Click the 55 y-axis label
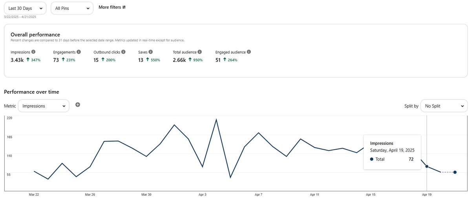The height and width of the screenshot is (200, 471). 9,174
